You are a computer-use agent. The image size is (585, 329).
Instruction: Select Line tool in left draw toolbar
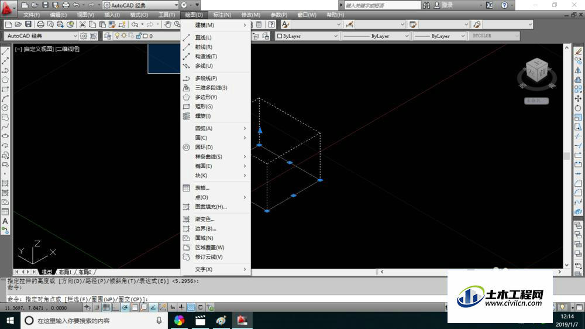5,52
